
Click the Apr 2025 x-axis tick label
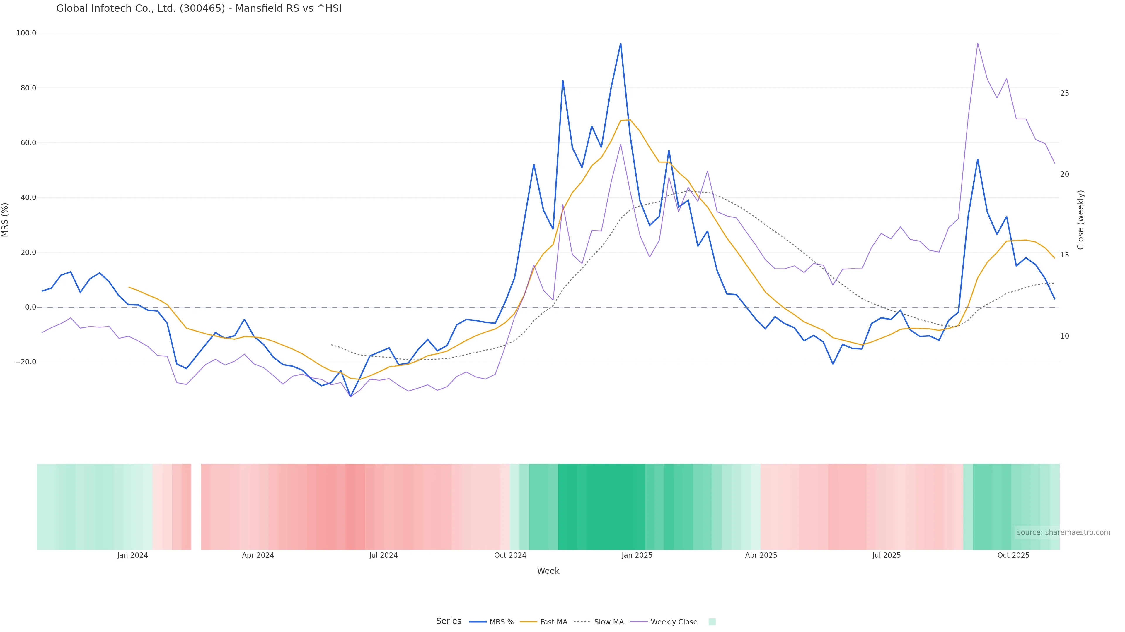[x=761, y=555]
